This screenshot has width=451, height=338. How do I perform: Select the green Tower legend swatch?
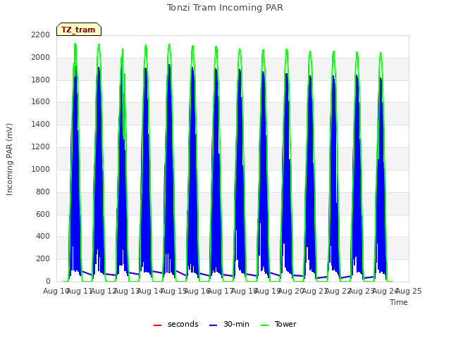point(264,325)
